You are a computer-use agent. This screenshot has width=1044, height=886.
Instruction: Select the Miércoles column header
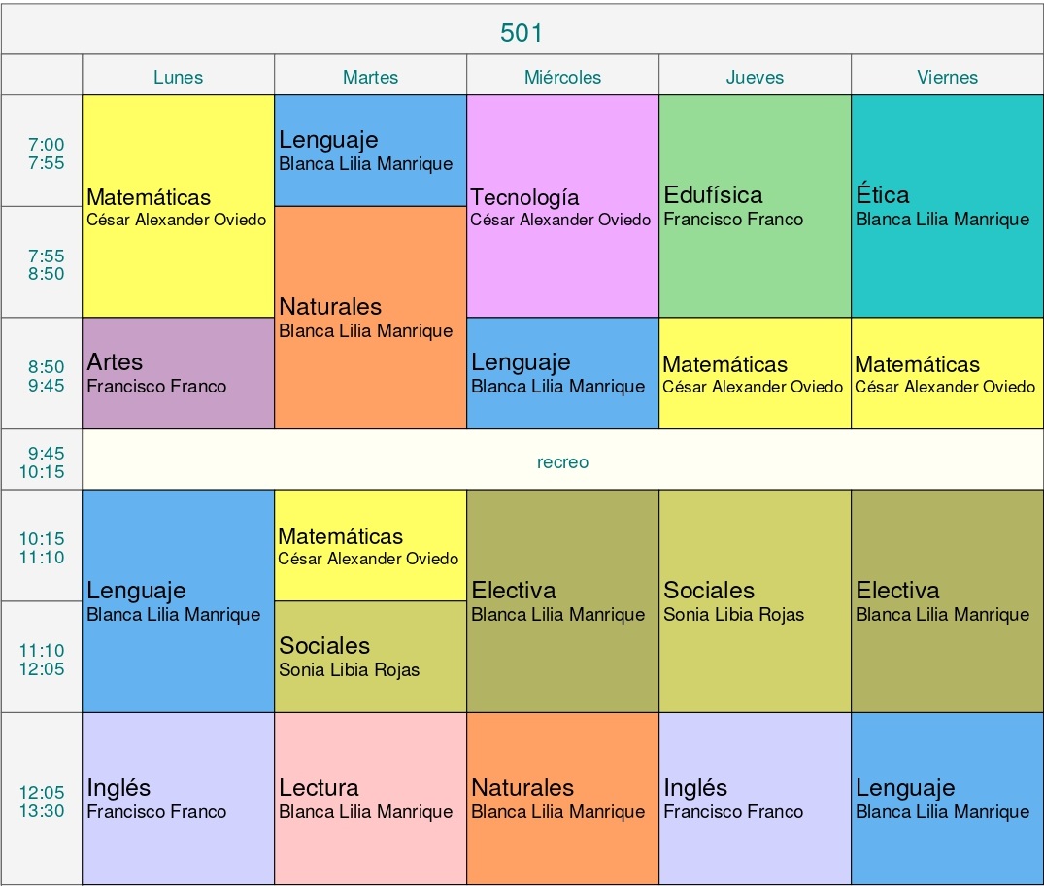(562, 77)
